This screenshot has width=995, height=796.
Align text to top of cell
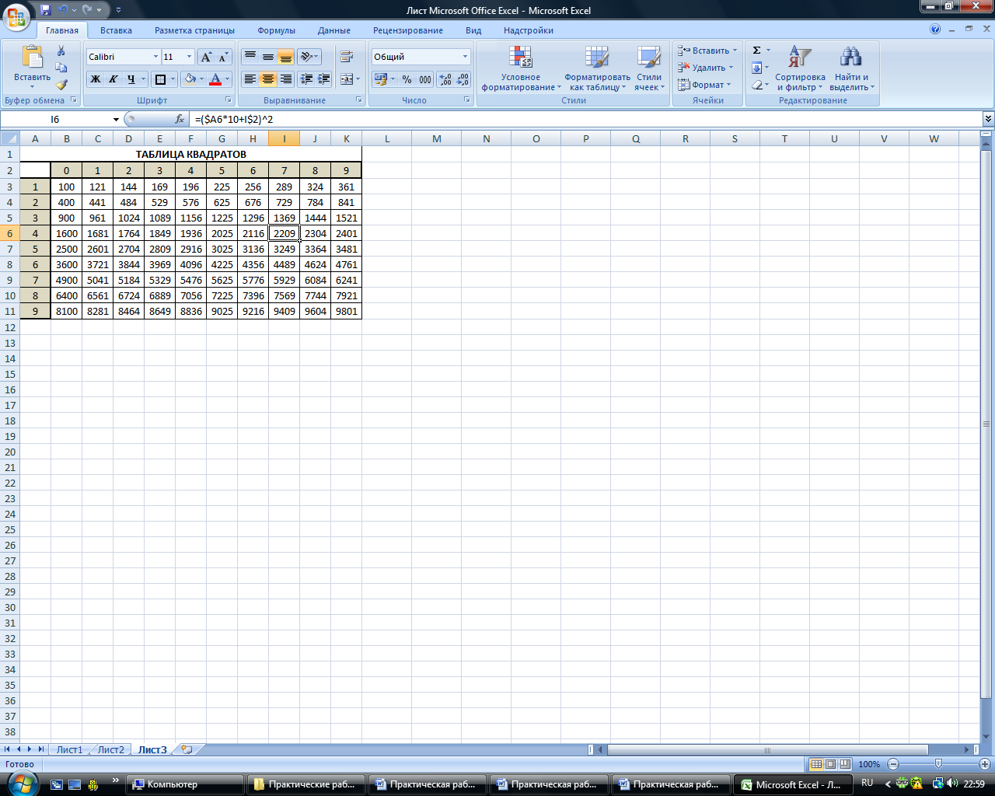point(250,57)
